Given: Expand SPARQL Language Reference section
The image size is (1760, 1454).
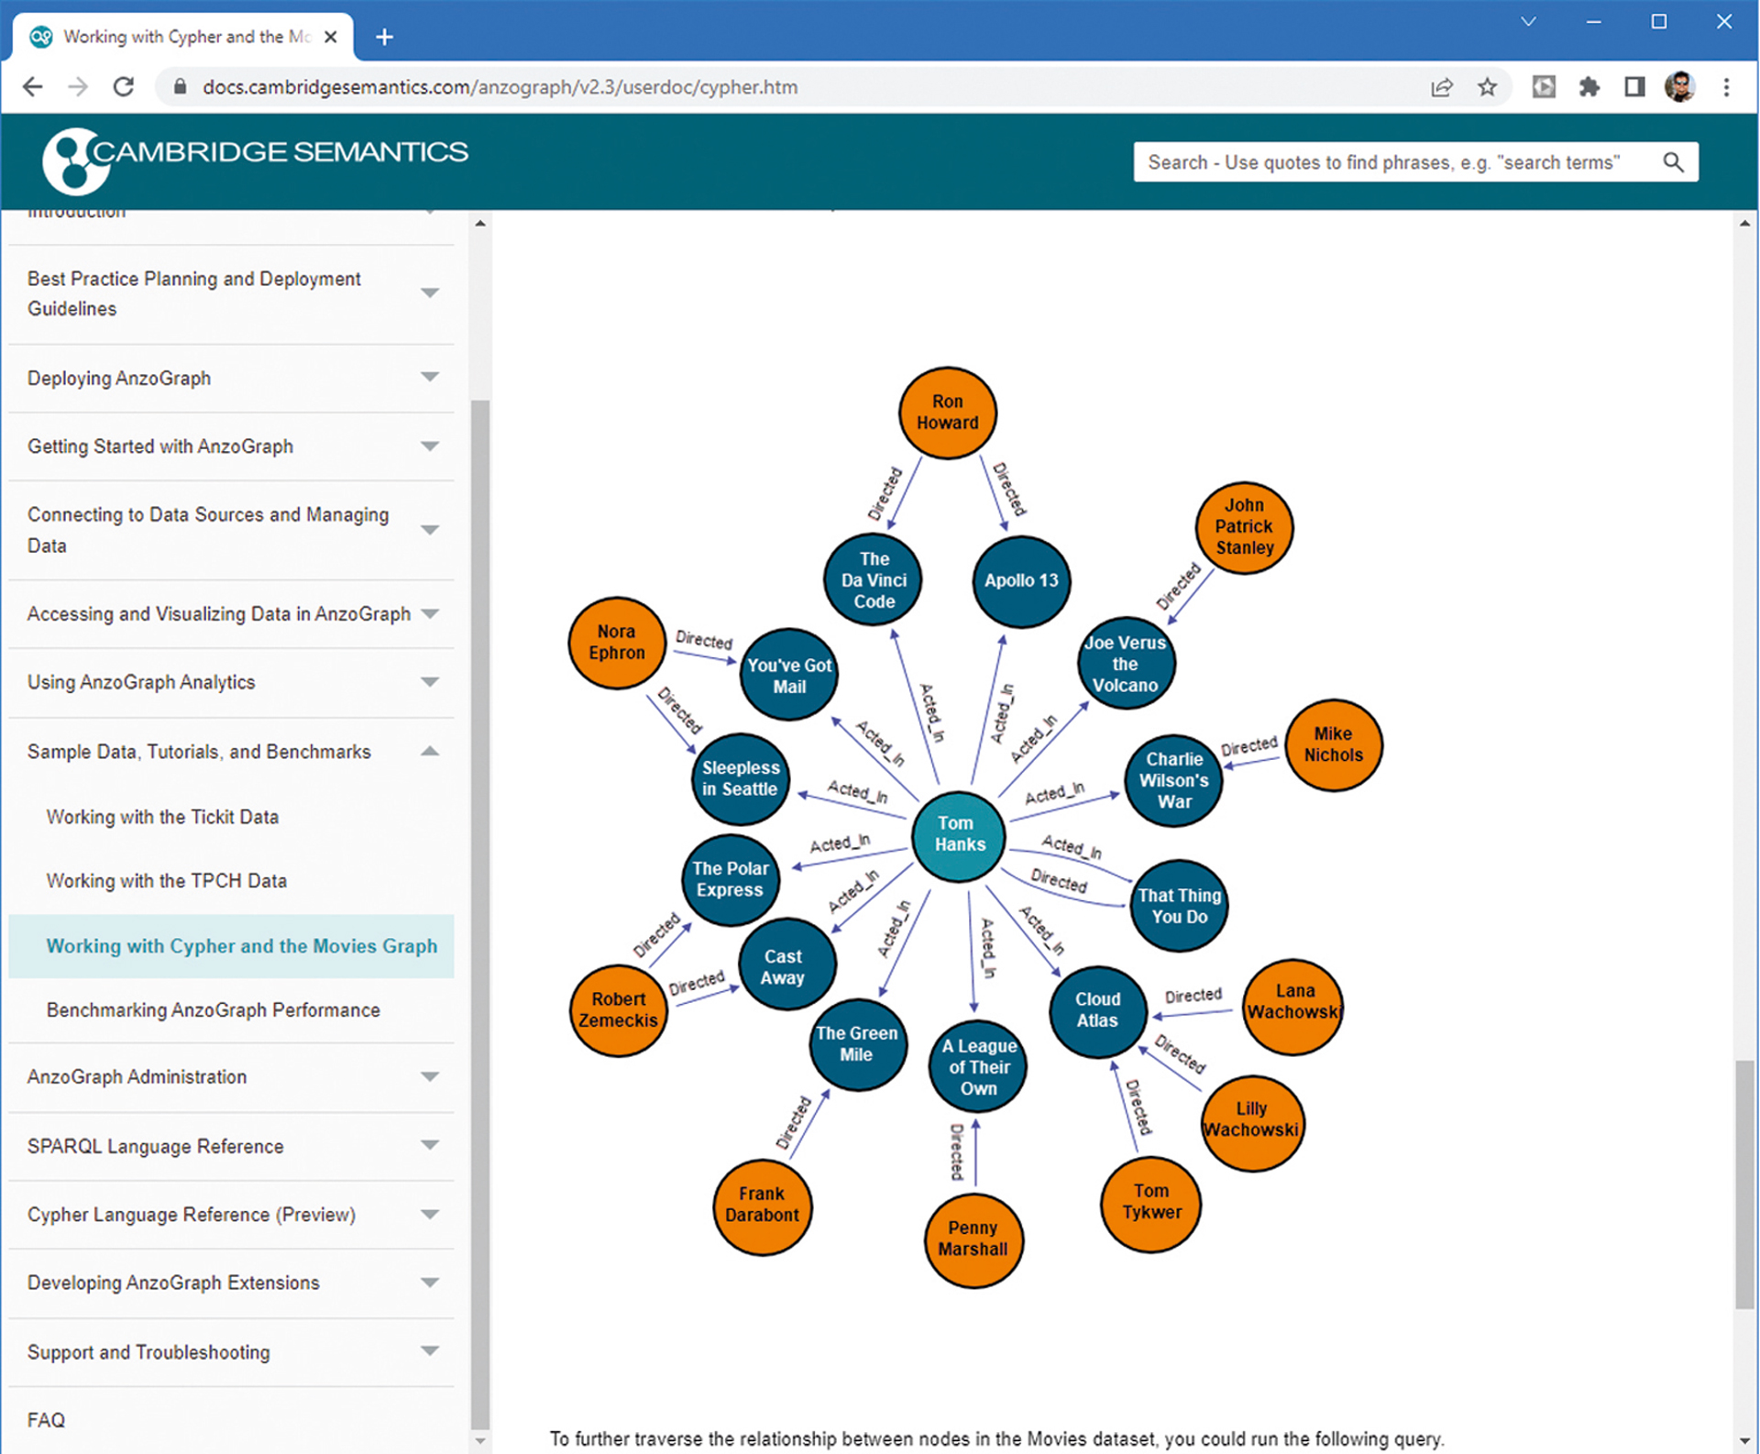Looking at the screenshot, I should tap(429, 1146).
